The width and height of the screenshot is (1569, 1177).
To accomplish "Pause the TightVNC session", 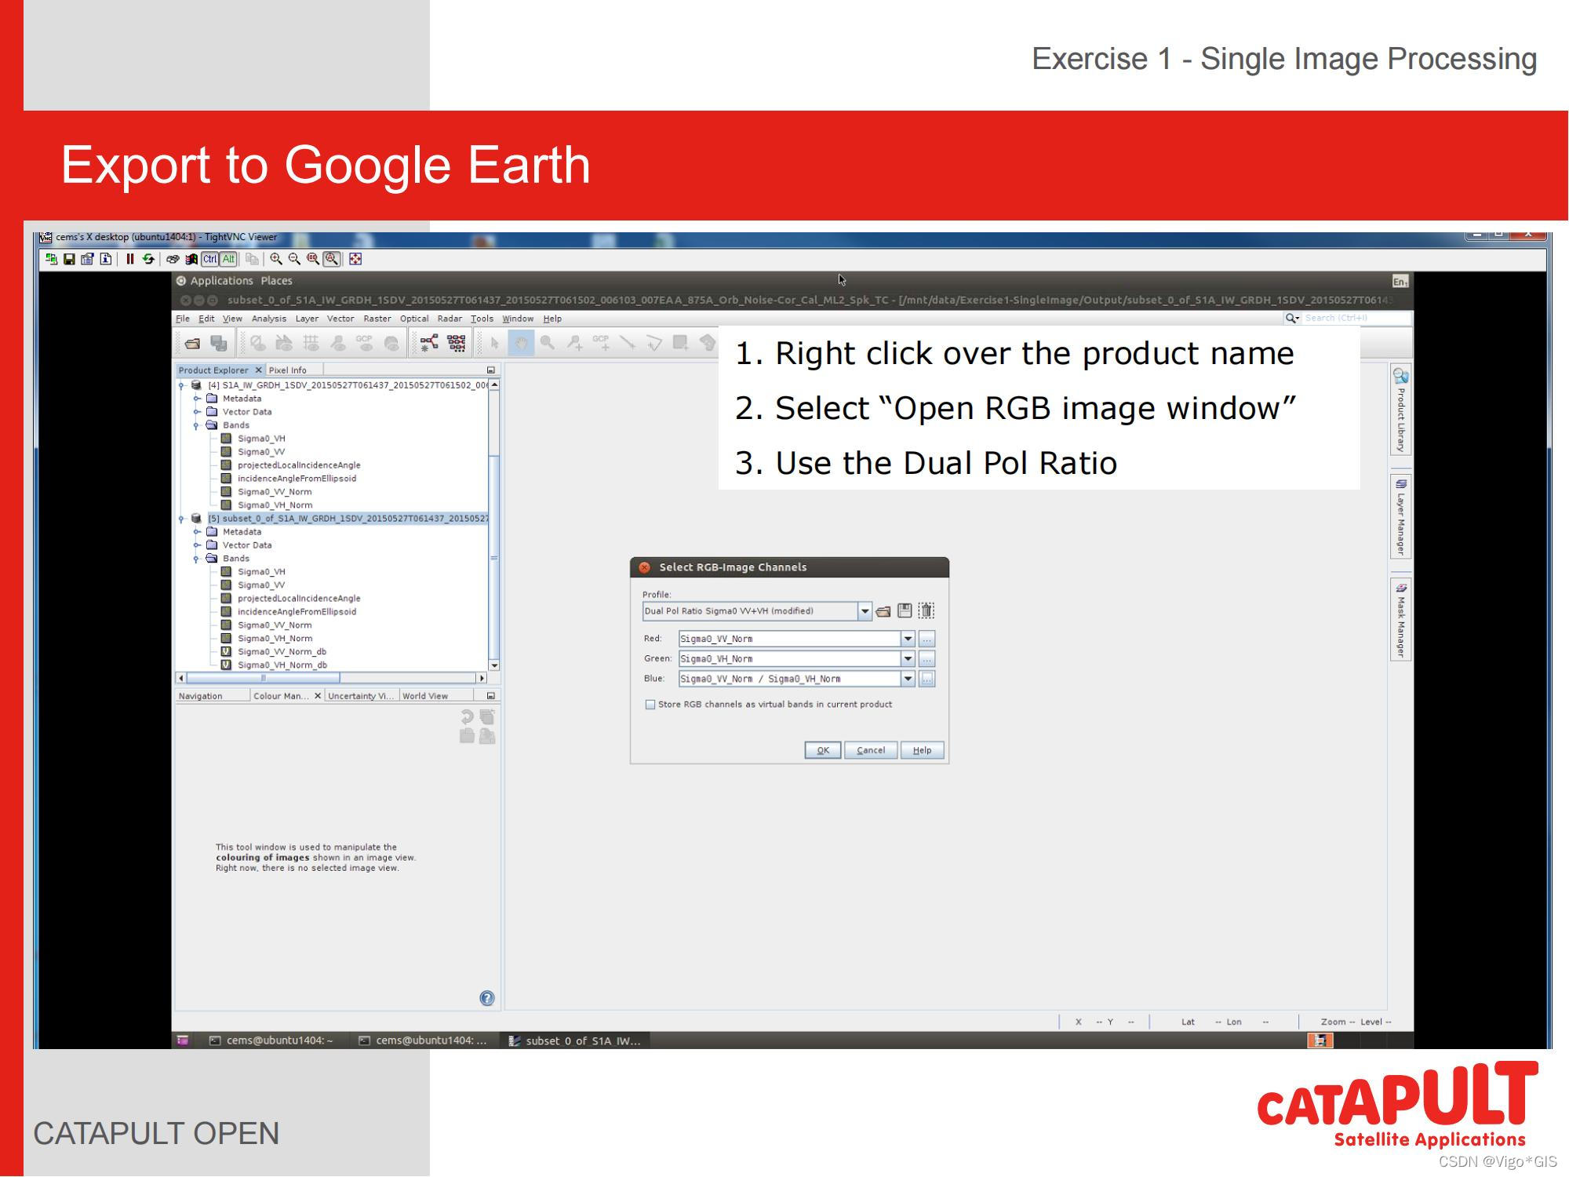I will (130, 259).
